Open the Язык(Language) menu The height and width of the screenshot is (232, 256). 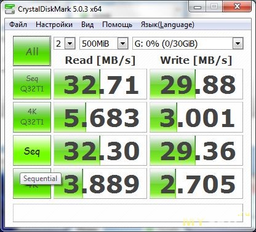point(167,25)
